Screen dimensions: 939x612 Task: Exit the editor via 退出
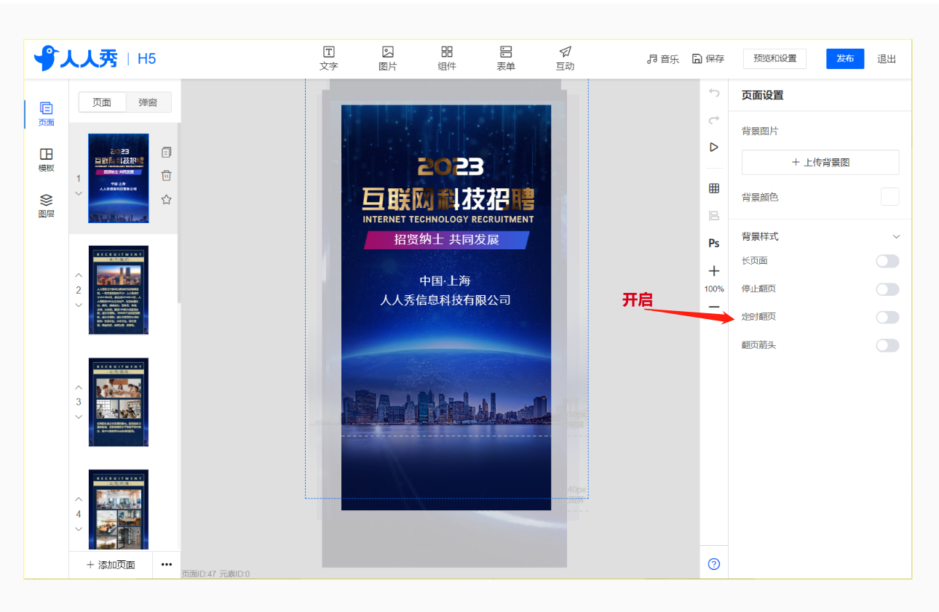tap(887, 59)
